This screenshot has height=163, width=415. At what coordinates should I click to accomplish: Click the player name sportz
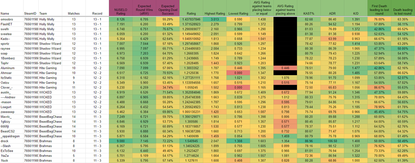(6, 43)
